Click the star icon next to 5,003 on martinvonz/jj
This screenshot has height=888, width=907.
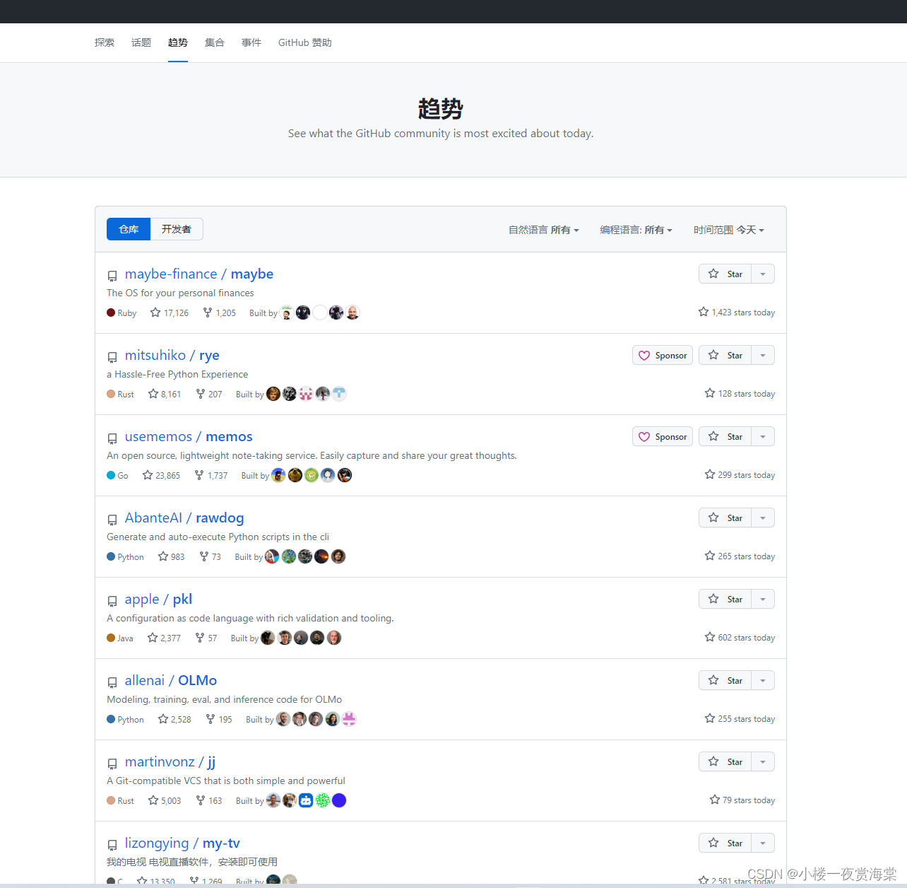[x=153, y=800]
